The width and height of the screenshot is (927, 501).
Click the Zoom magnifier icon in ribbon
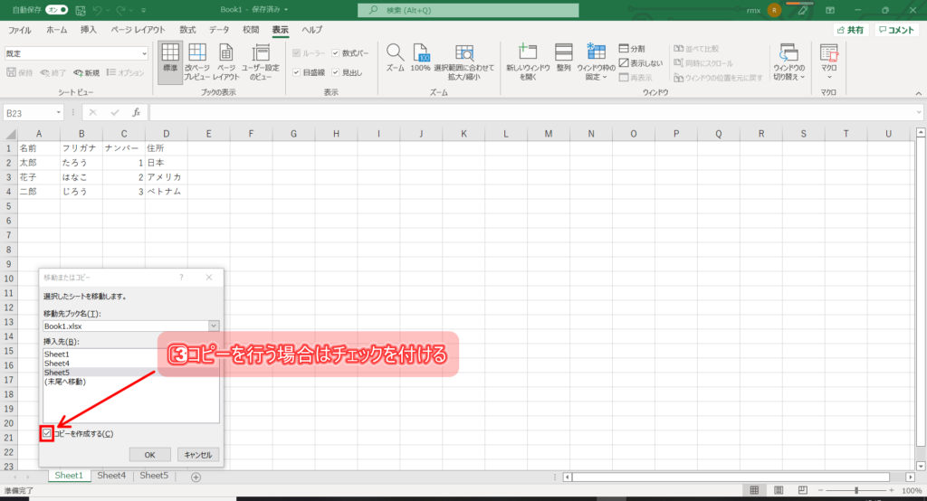click(395, 57)
